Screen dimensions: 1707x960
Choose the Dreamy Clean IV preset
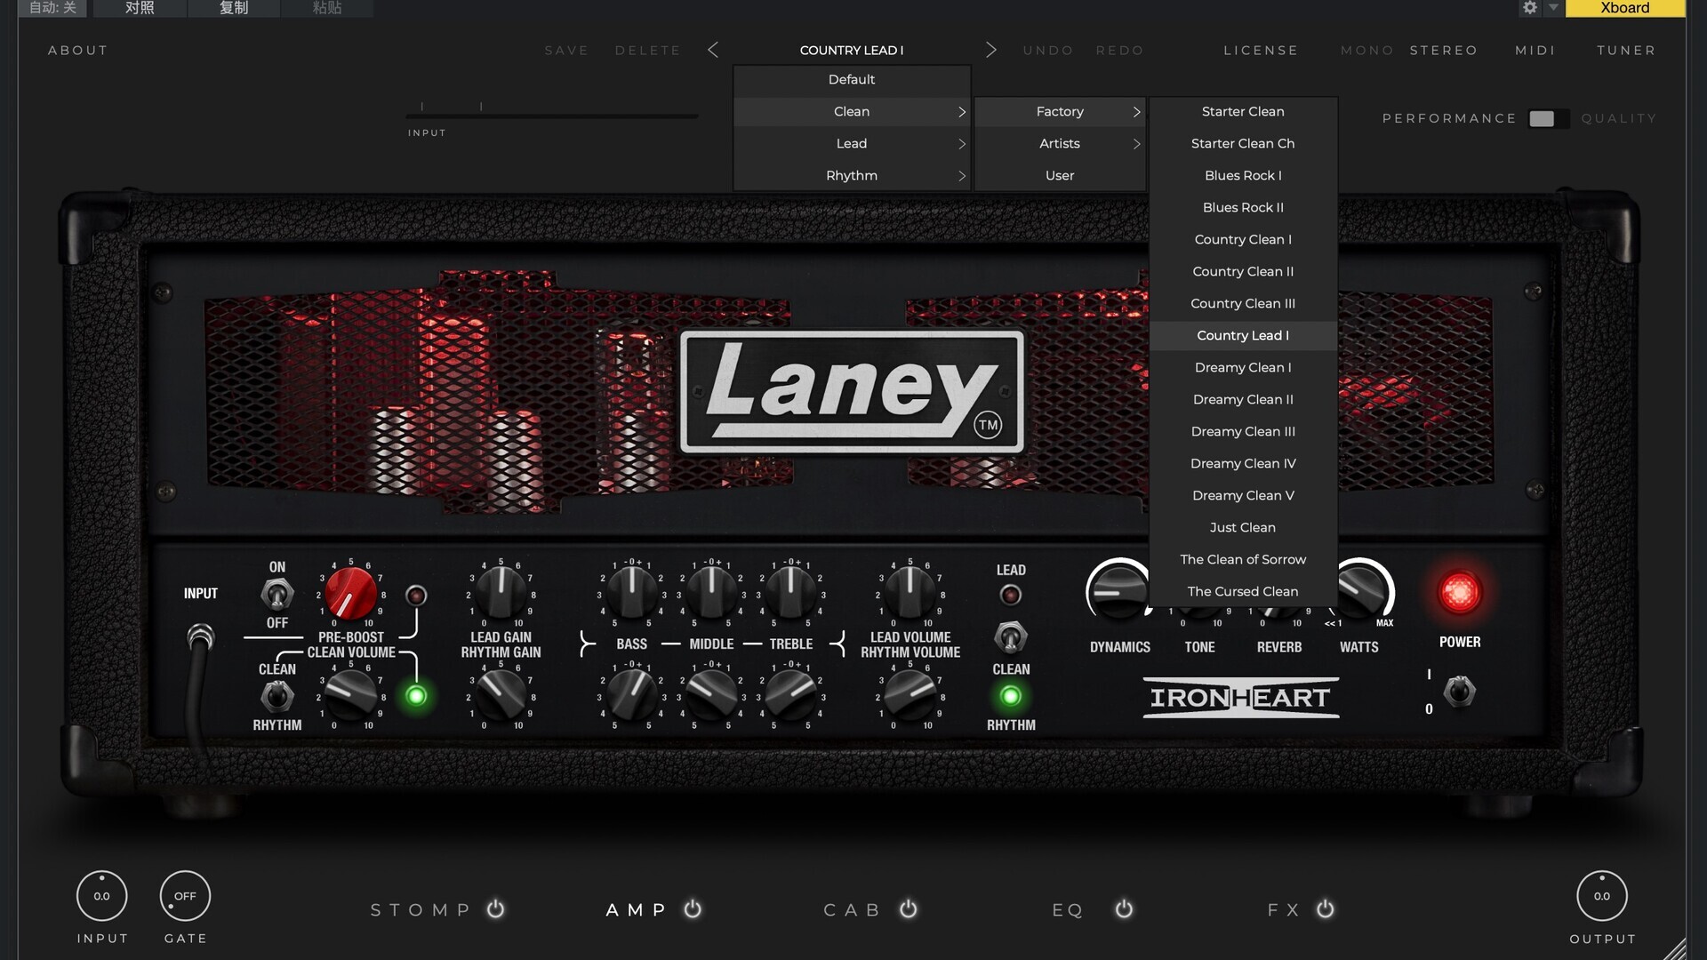point(1243,463)
